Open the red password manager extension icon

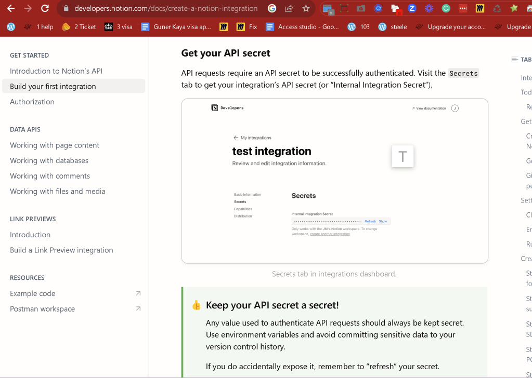pos(463,8)
